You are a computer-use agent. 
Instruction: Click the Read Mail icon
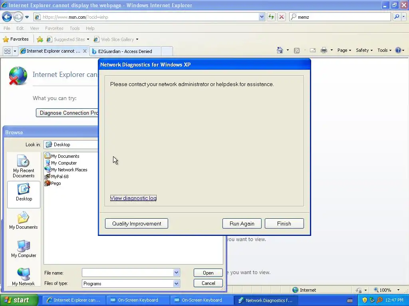pos(313,51)
